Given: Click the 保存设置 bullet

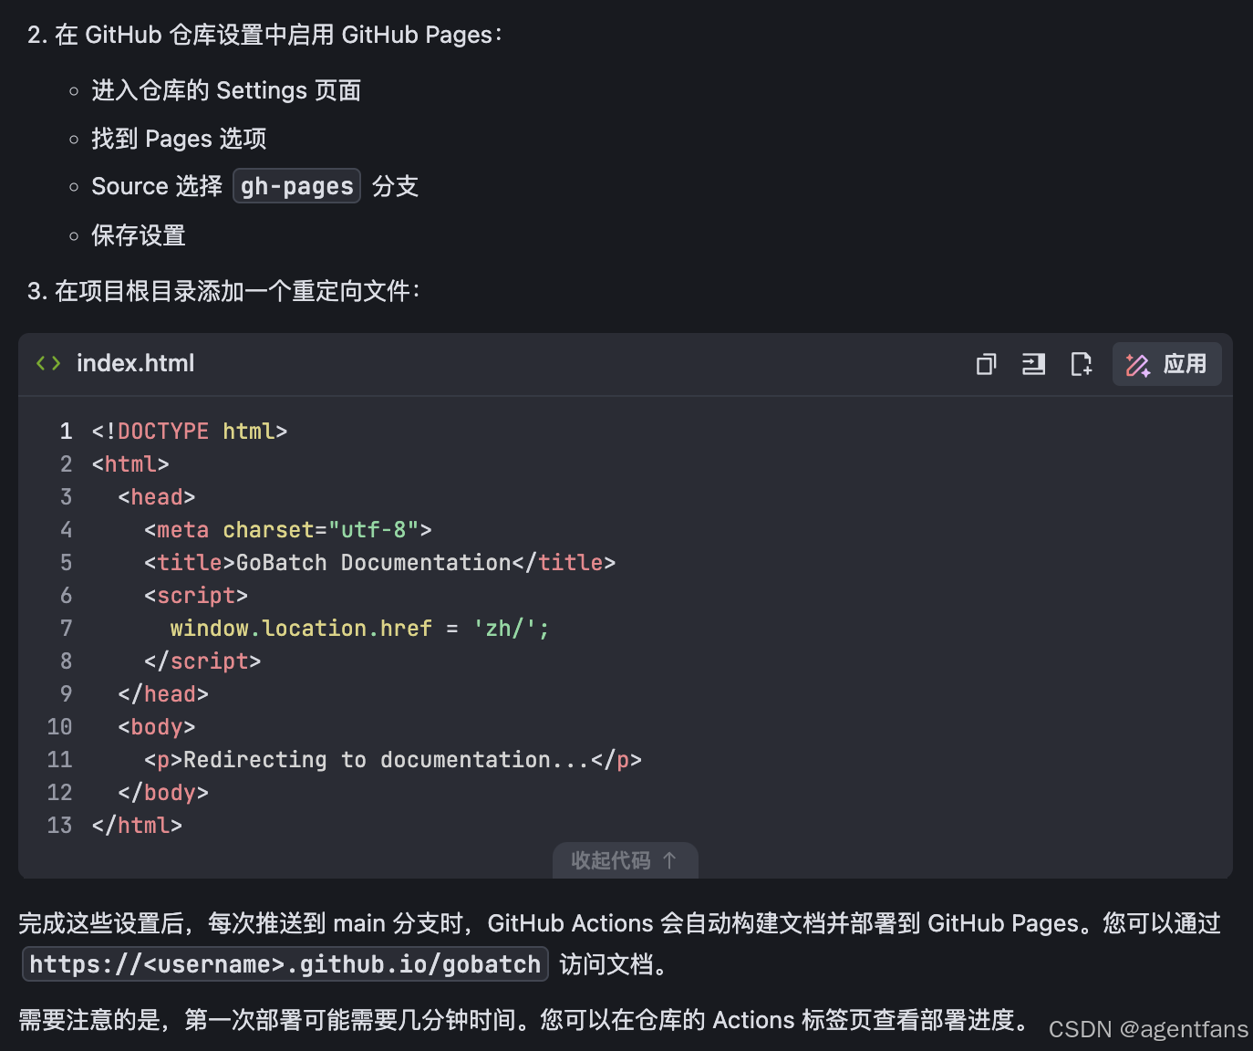Looking at the screenshot, I should click(x=139, y=235).
